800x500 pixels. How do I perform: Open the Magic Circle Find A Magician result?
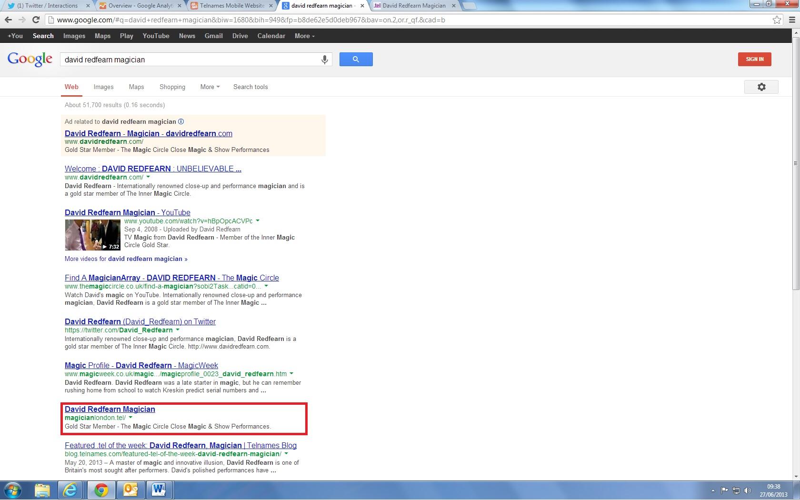tap(172, 278)
